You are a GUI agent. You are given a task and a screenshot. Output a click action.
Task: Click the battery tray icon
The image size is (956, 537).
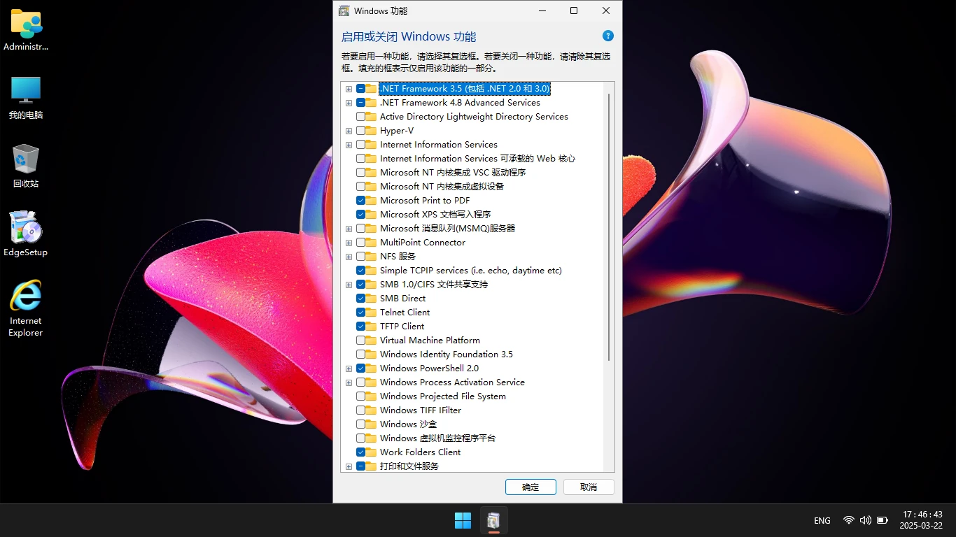coord(883,520)
